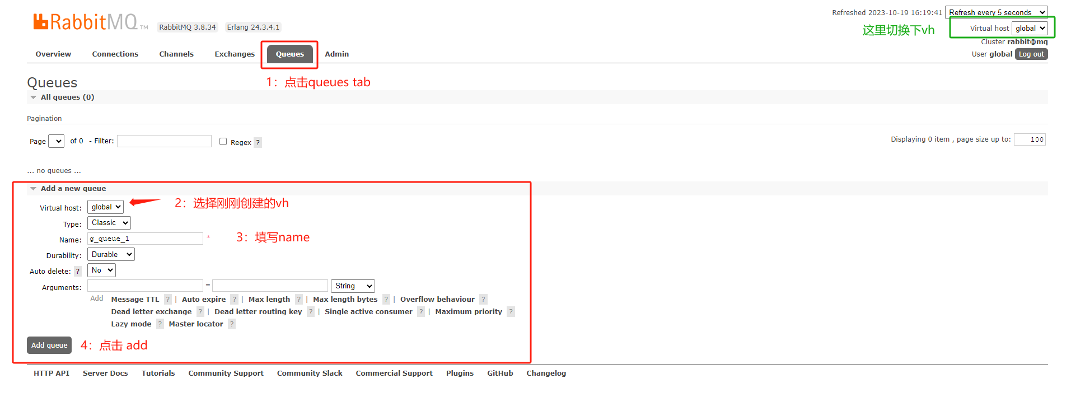Open the Auto delete dropdown
The width and height of the screenshot is (1071, 411).
pos(101,270)
